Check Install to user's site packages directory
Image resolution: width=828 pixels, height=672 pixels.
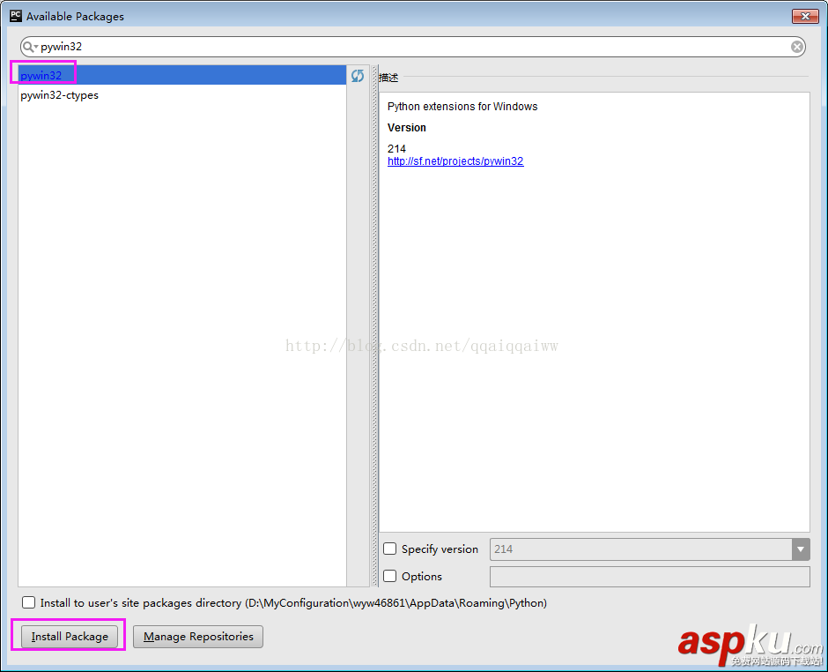tap(28, 602)
